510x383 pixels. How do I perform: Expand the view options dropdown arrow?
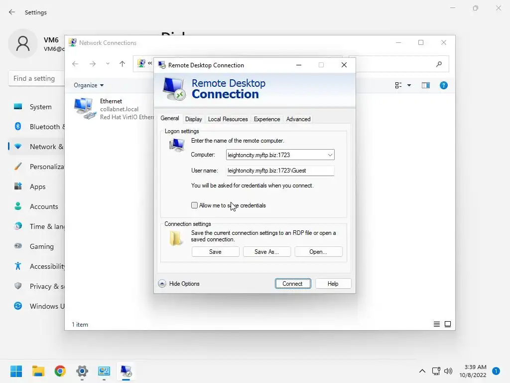pyautogui.click(x=409, y=85)
